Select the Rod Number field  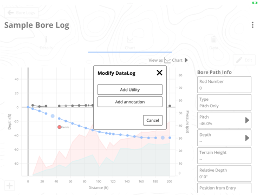point(224,84)
